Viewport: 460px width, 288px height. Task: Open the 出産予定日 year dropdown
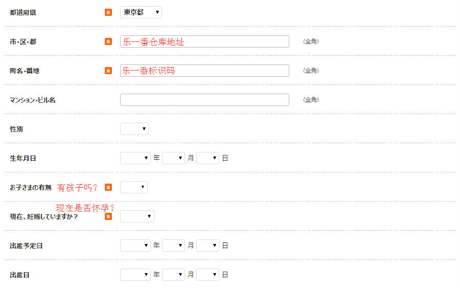pos(135,246)
